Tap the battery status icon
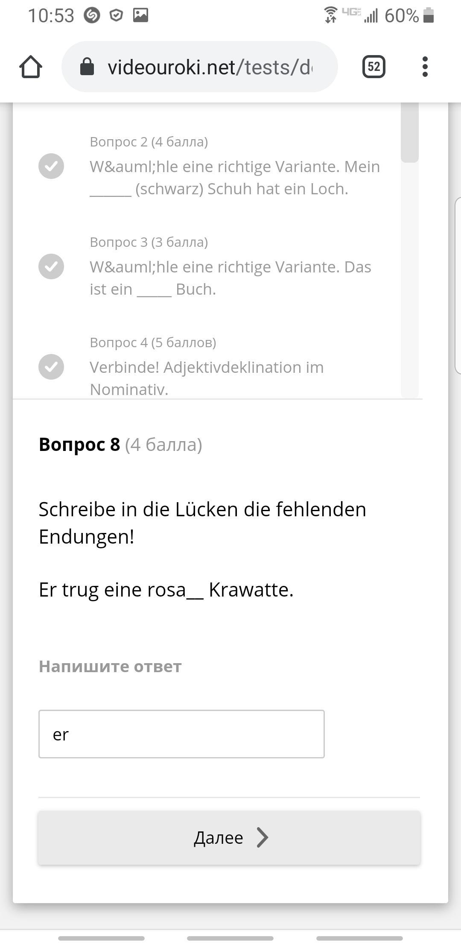The height and width of the screenshot is (948, 461). [x=429, y=15]
